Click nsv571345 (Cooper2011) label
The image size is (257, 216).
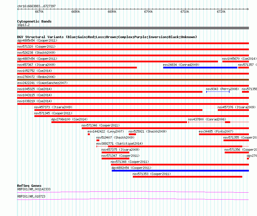(x=53, y=113)
